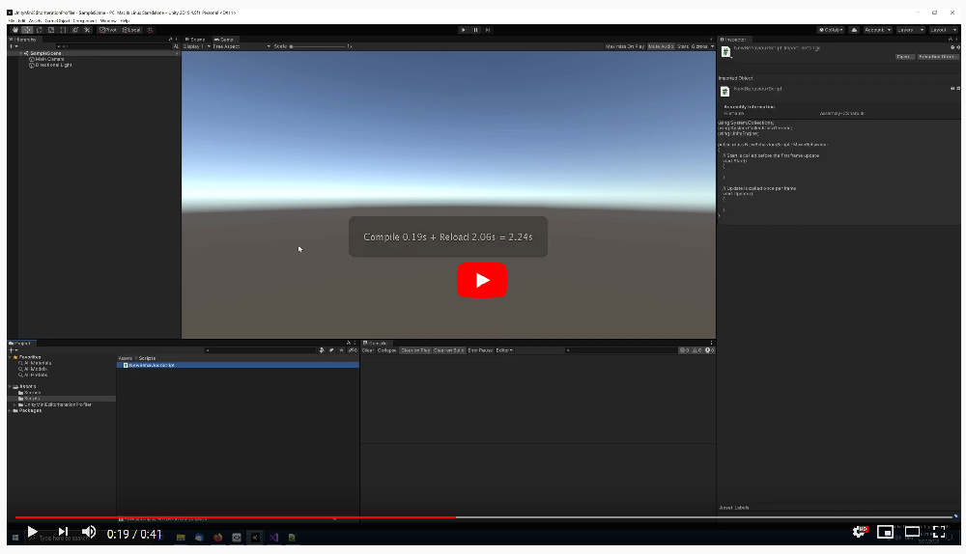Skip to the next video
The width and height of the screenshot is (966, 554).
click(63, 532)
